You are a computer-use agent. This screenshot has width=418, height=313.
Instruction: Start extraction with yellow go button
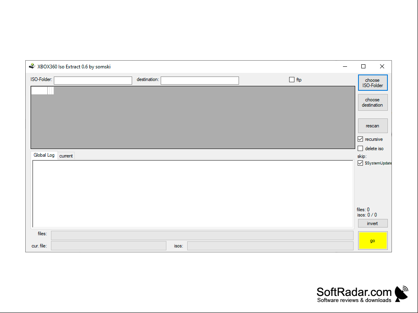click(373, 241)
